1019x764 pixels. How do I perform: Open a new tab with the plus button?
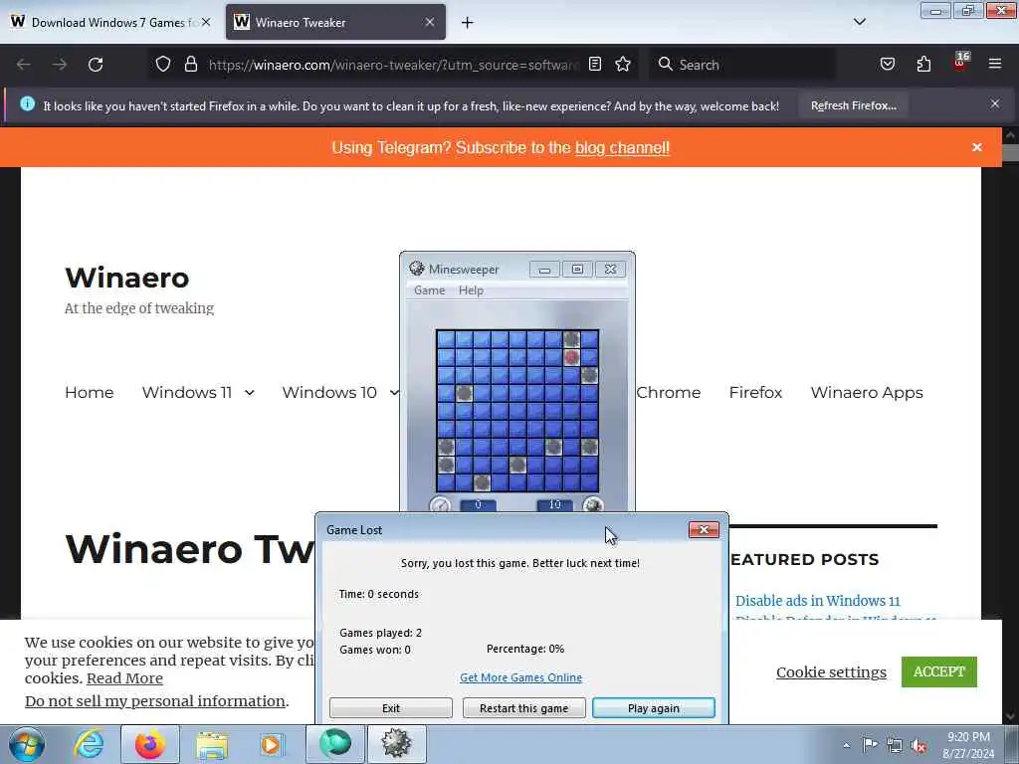click(x=467, y=23)
